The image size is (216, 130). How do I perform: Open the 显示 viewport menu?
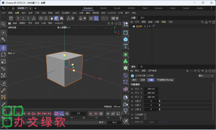30,23
